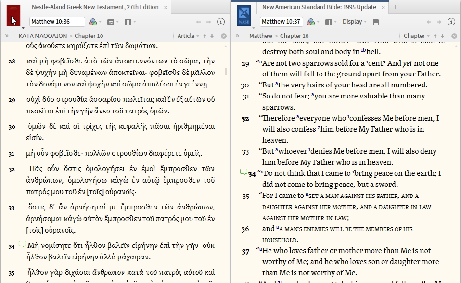Toggle reading view icon next to Display

[376, 22]
